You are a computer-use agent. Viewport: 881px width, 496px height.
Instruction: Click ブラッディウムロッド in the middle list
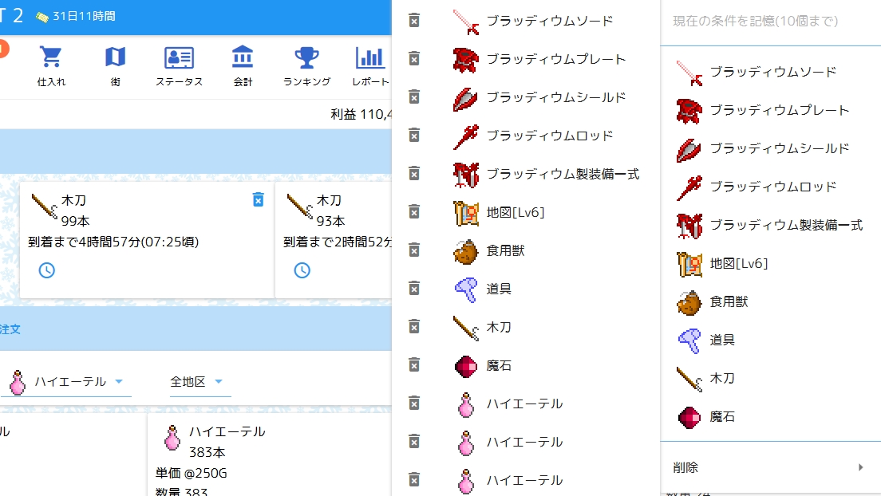pos(549,136)
